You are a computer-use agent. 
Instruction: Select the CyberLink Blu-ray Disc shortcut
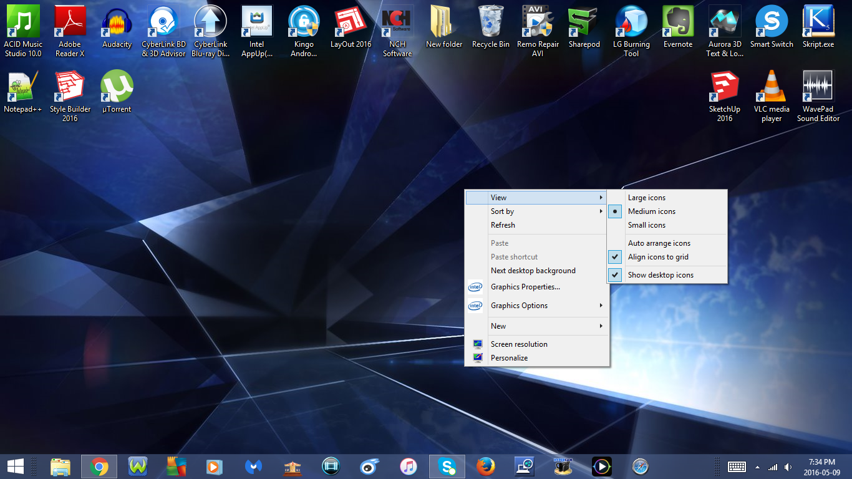click(210, 31)
